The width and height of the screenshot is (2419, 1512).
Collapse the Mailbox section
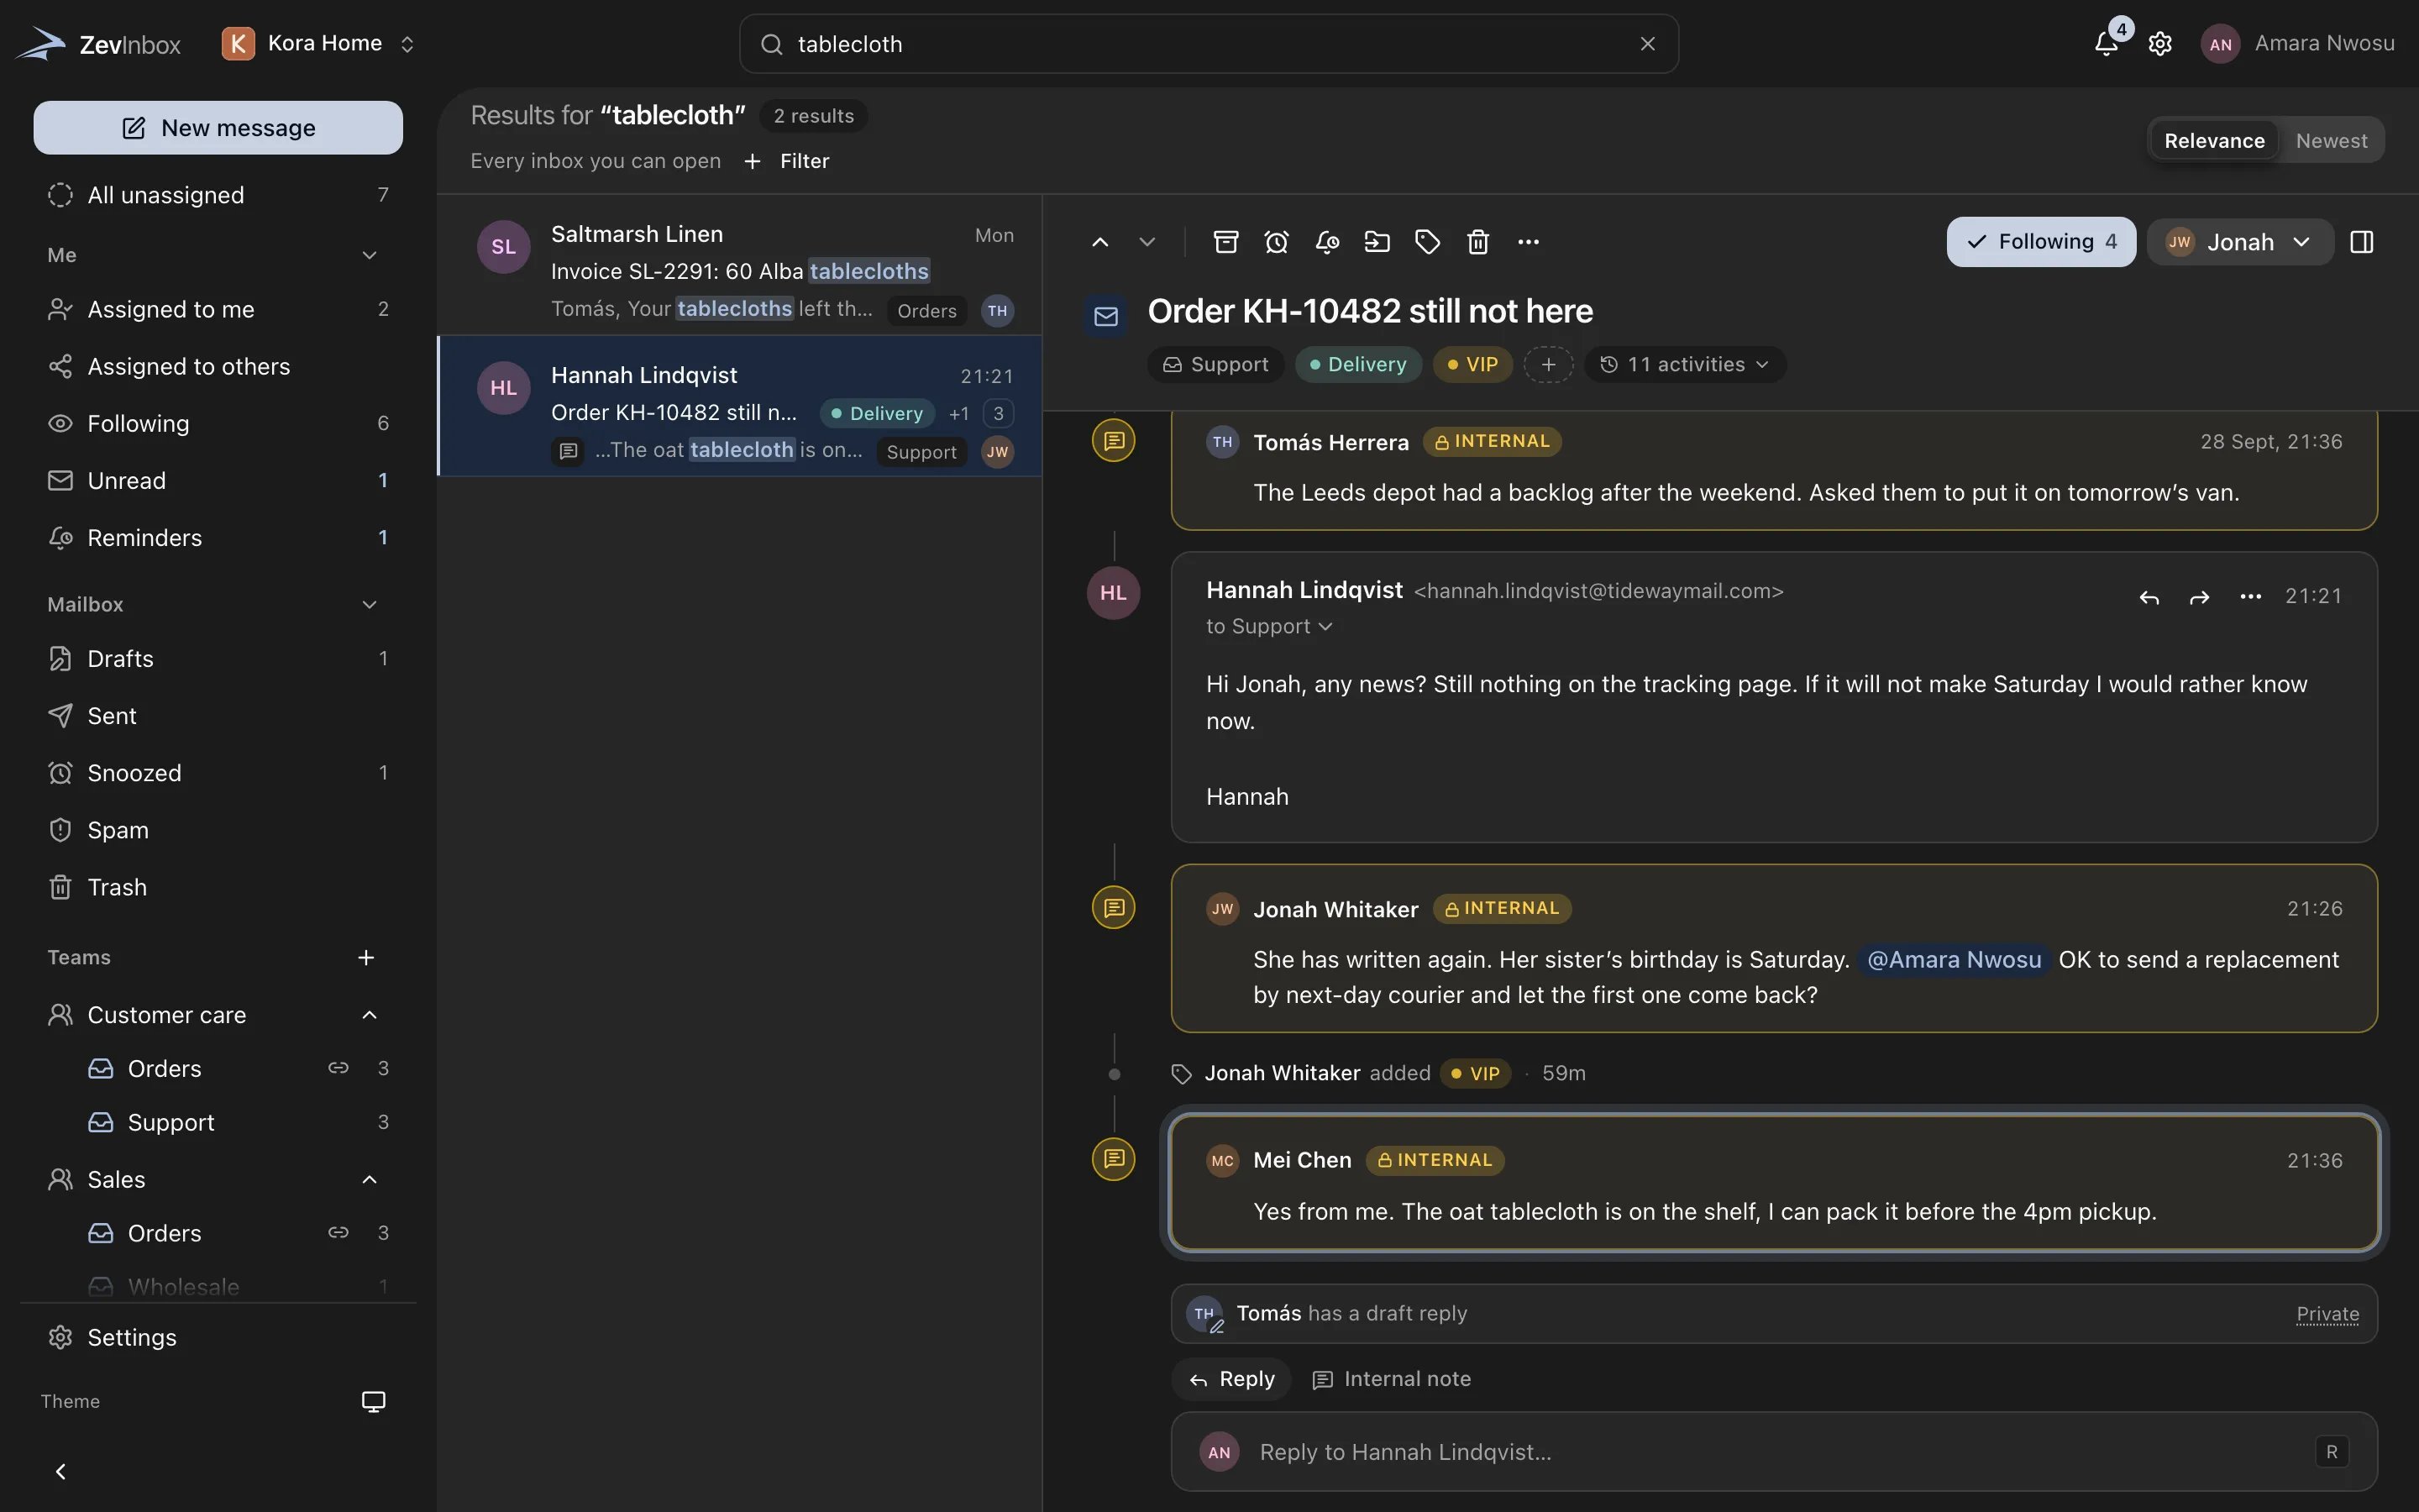369,605
